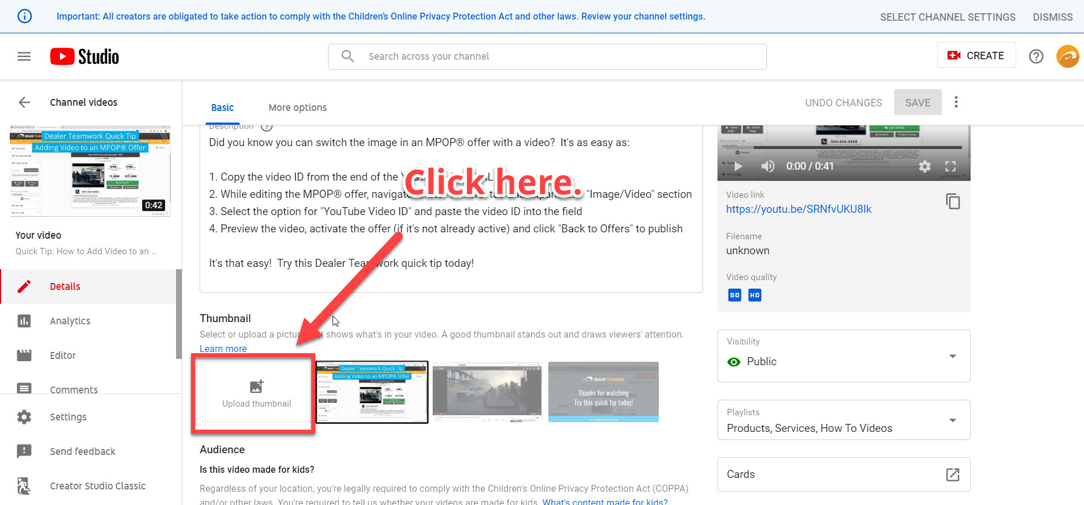
Task: Expand the Visibility dropdown
Action: pos(953,356)
